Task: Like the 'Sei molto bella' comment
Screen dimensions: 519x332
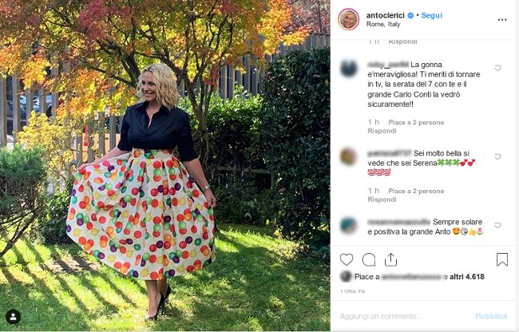Action: 497,156
